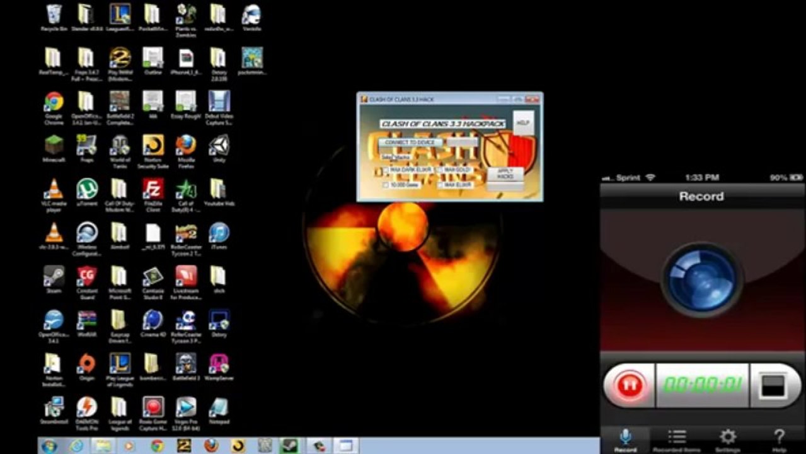
Task: Switch to the Record tab with microphone
Action: [x=625, y=440]
